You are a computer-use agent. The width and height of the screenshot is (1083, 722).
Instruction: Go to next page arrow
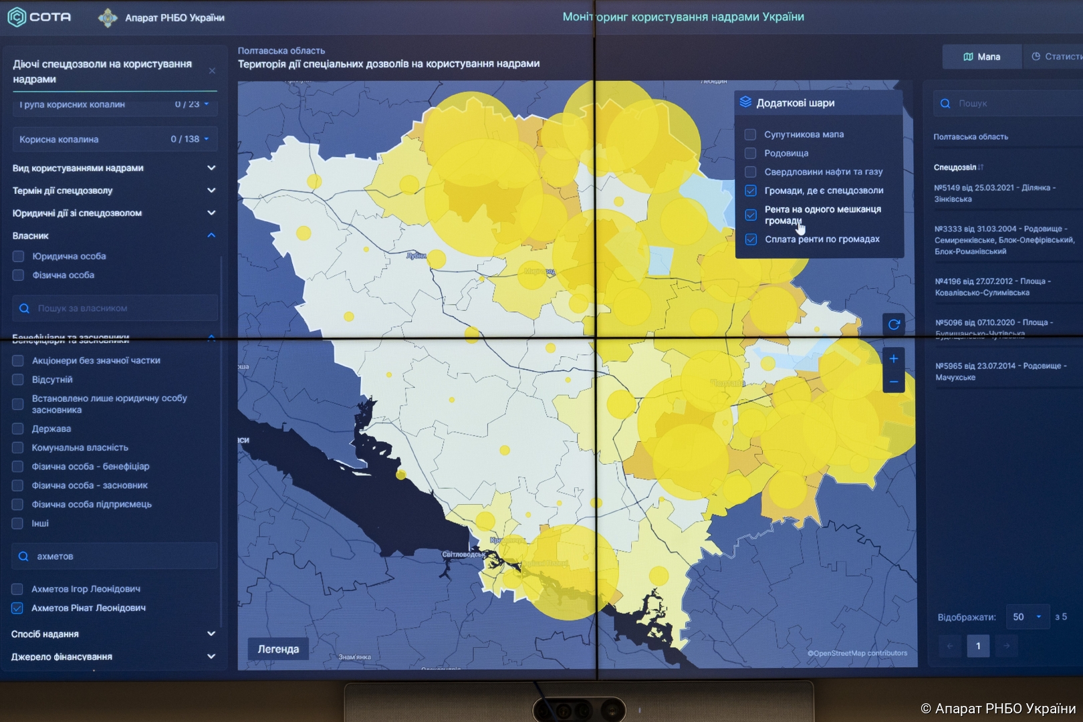(x=1006, y=646)
